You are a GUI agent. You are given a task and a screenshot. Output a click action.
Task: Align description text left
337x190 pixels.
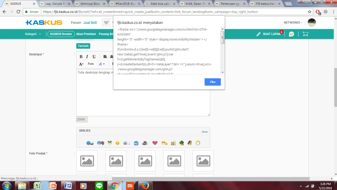105,57
